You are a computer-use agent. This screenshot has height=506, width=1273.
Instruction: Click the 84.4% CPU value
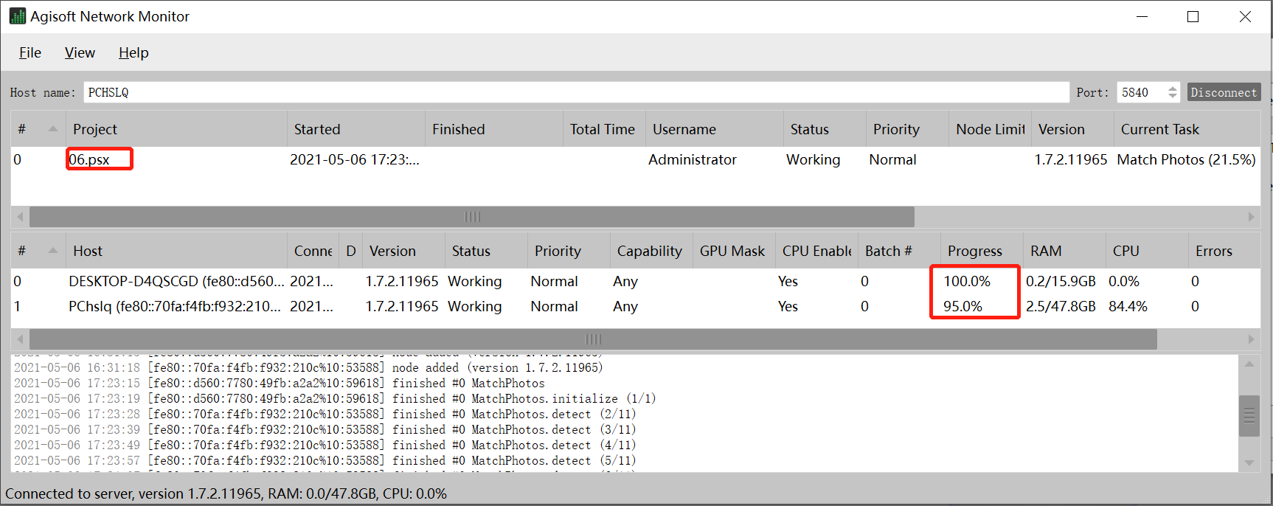(x=1128, y=306)
